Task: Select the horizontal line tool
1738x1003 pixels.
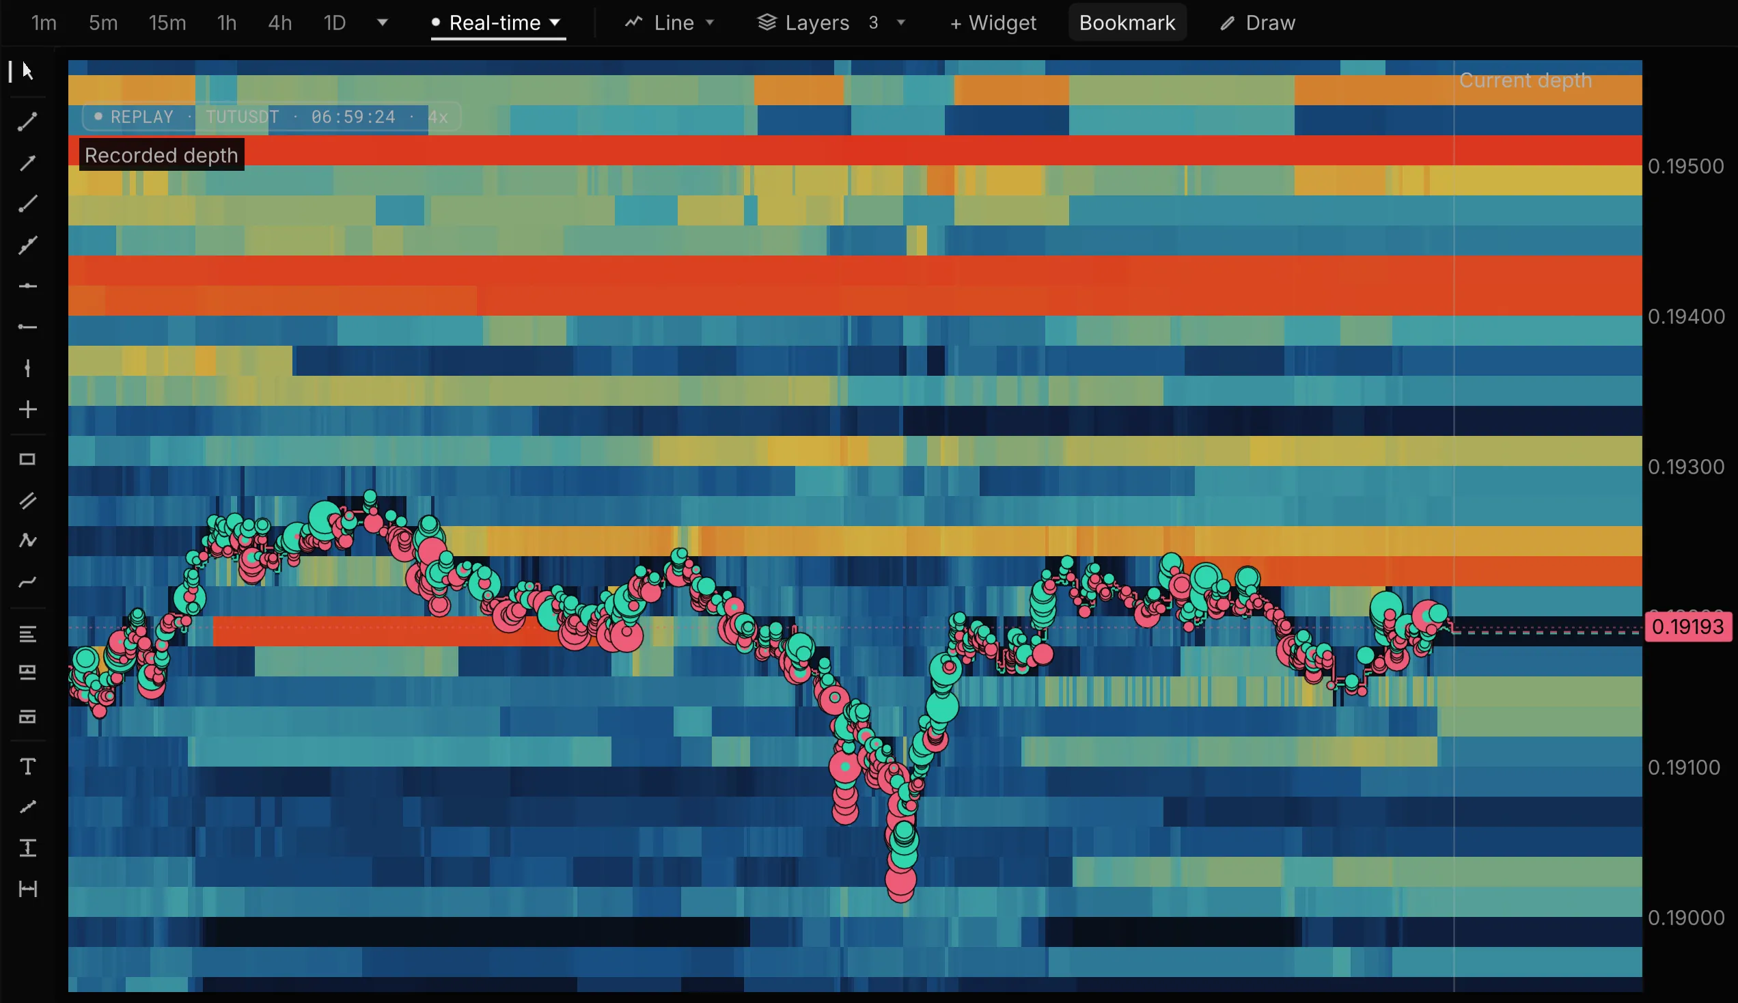Action: click(x=27, y=286)
